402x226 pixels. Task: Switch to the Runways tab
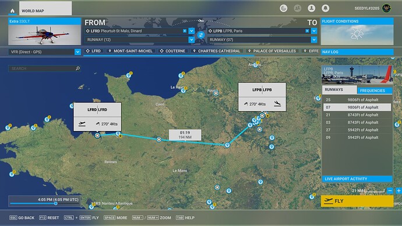click(x=339, y=90)
